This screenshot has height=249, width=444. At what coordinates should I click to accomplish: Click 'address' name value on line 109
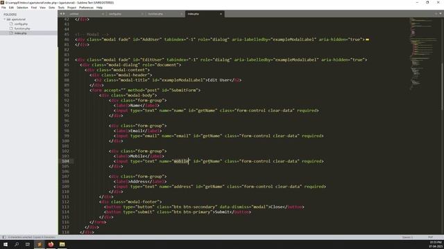pos(182,187)
